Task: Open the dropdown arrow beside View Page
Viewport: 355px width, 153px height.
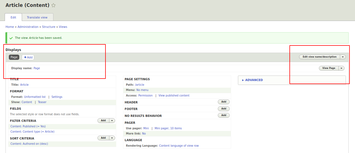Action: pyautogui.click(x=342, y=68)
